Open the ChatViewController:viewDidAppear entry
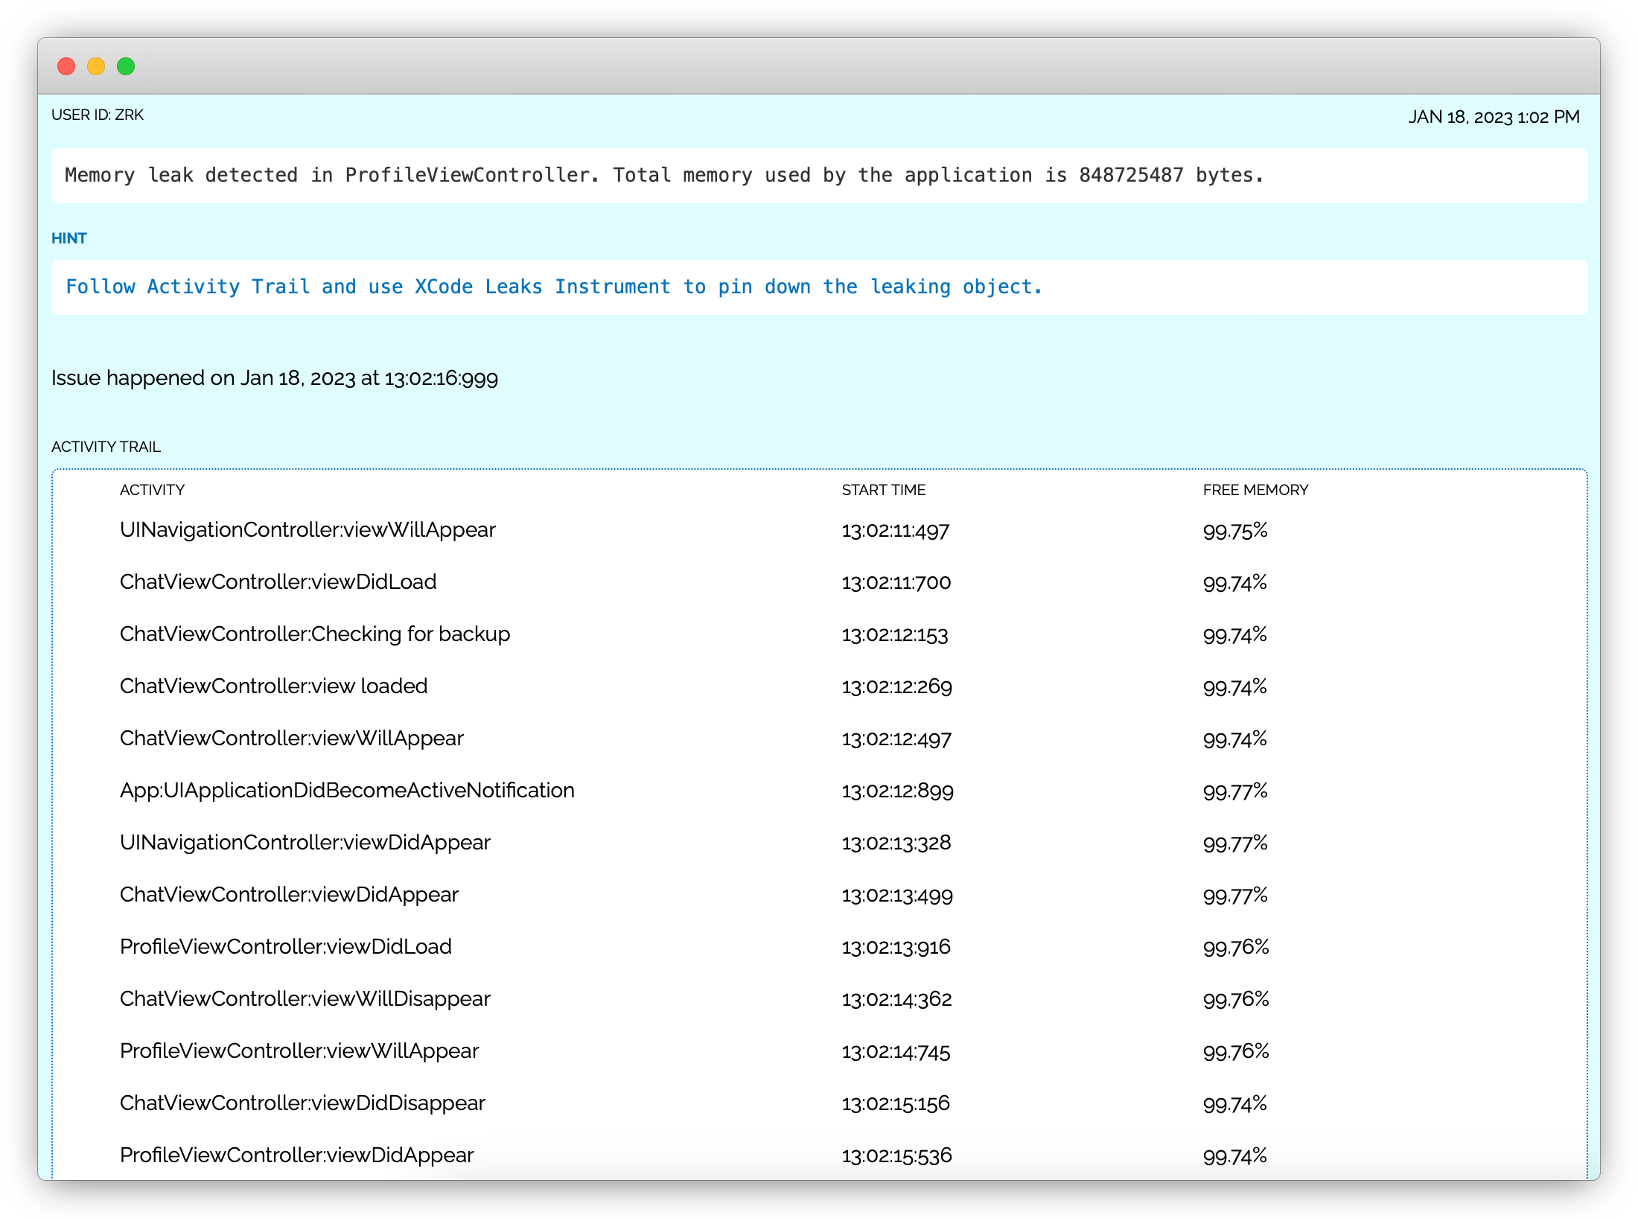Viewport: 1638px width, 1218px height. point(289,895)
